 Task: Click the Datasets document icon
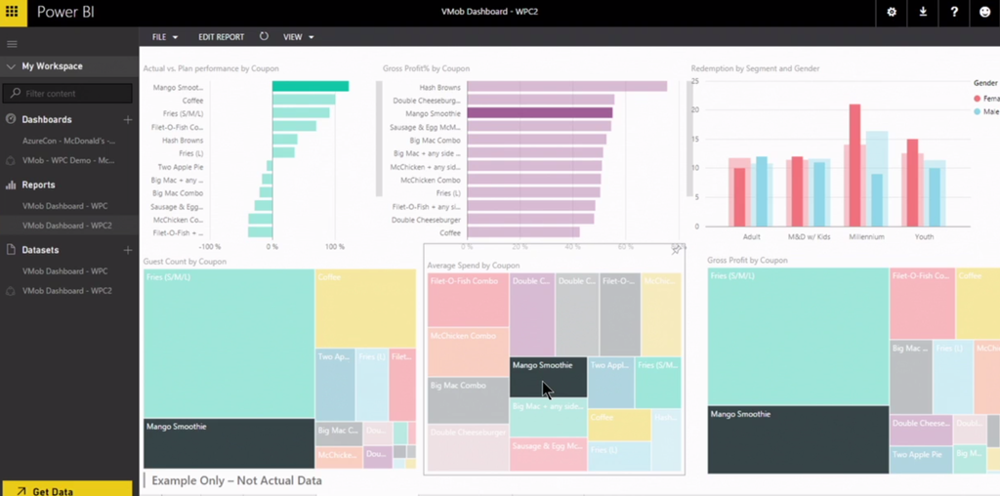click(11, 250)
